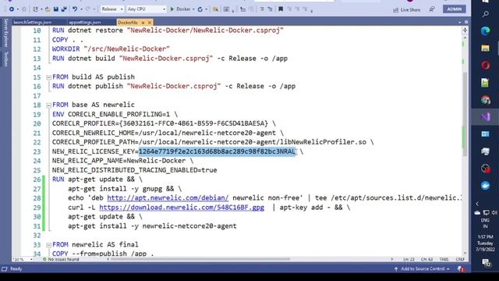The width and height of the screenshot is (499, 281).
Task: Click the split editor icon above scrollbar
Action: pyautogui.click(x=465, y=30)
